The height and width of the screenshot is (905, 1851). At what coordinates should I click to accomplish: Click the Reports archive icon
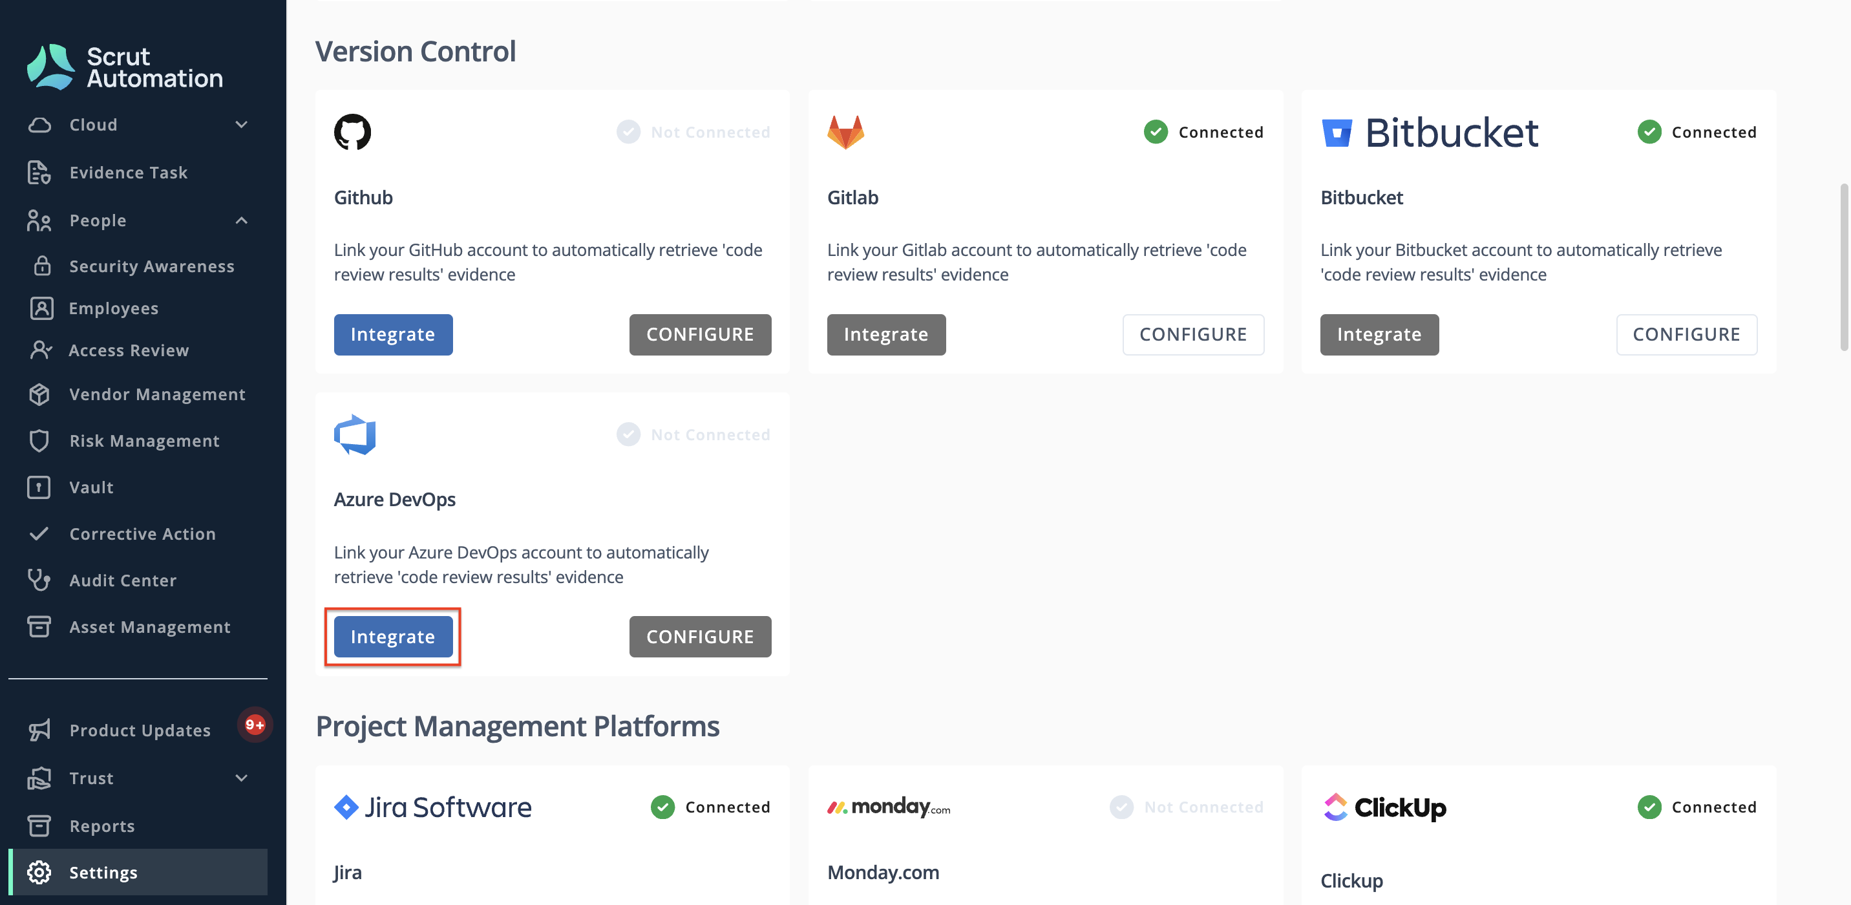coord(39,826)
